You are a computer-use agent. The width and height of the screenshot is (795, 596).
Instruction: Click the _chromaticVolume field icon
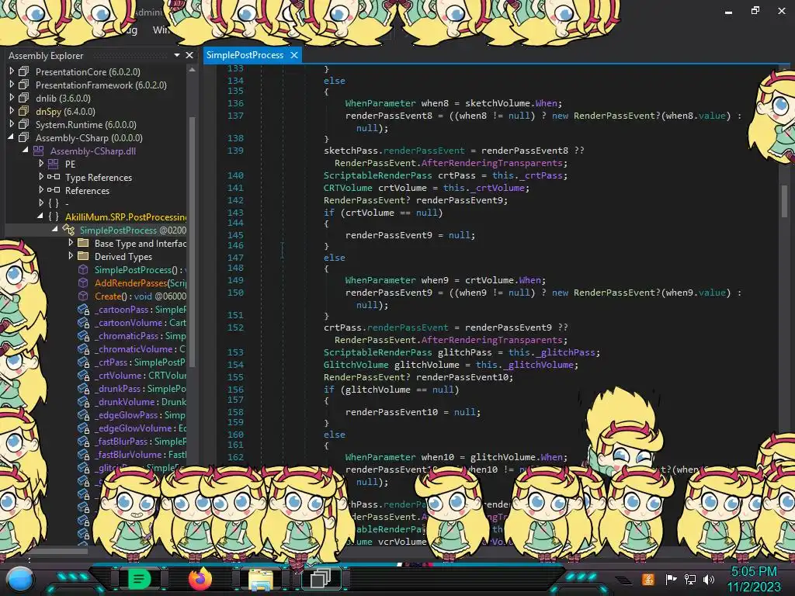click(83, 348)
